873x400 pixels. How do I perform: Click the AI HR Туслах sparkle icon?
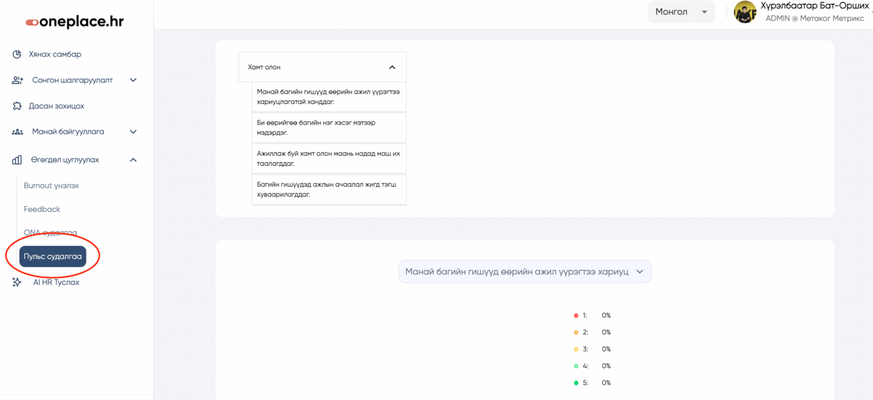(x=17, y=282)
